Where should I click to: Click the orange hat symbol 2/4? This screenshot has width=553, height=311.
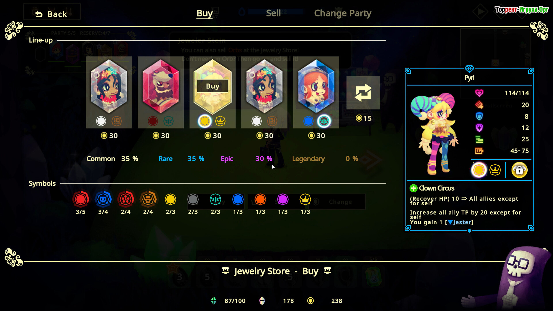[x=148, y=199]
